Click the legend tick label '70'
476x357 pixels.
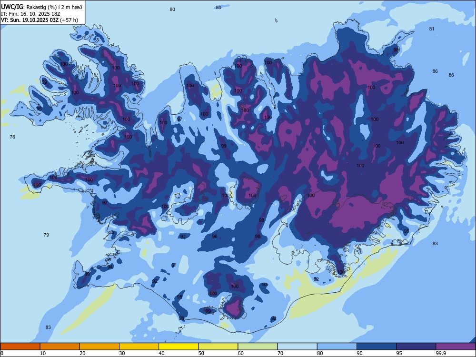(x=280, y=353)
